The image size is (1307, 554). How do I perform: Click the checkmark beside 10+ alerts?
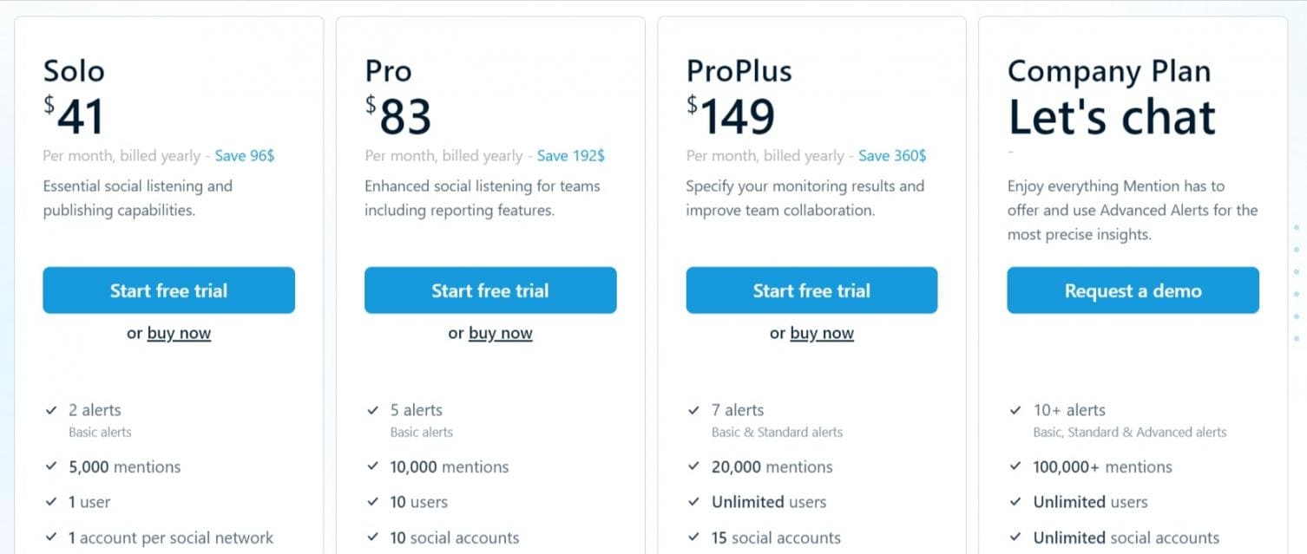(x=1015, y=410)
